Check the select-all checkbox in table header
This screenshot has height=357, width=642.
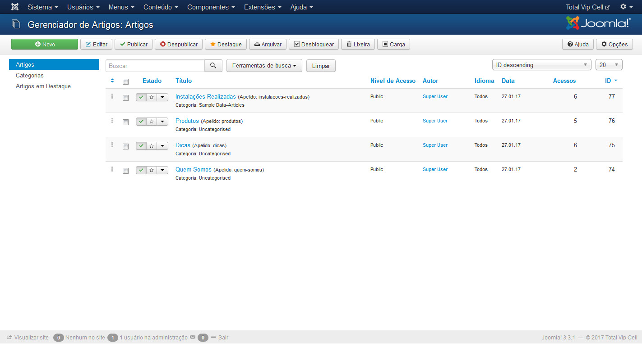pyautogui.click(x=126, y=81)
